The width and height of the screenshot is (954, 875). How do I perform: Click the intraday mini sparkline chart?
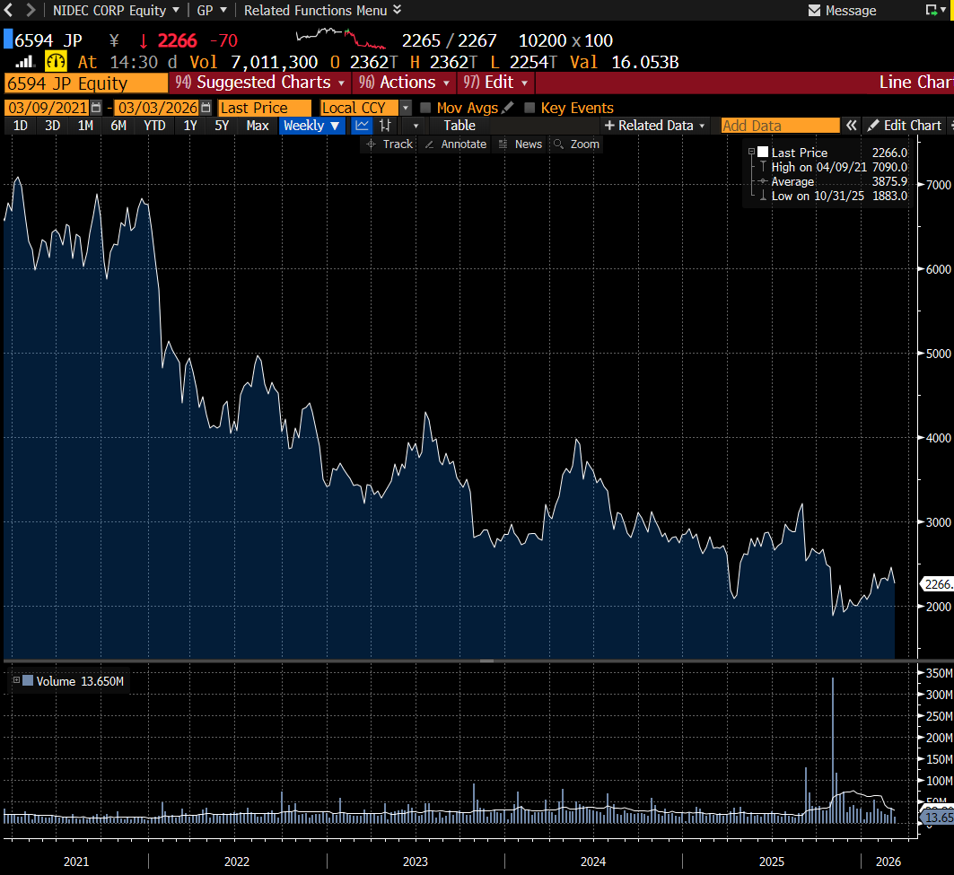[x=341, y=39]
